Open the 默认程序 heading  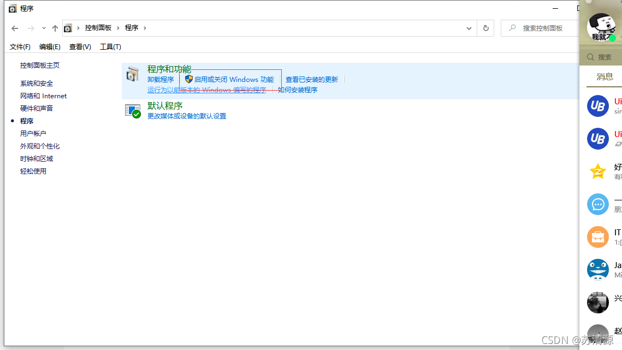pos(164,105)
